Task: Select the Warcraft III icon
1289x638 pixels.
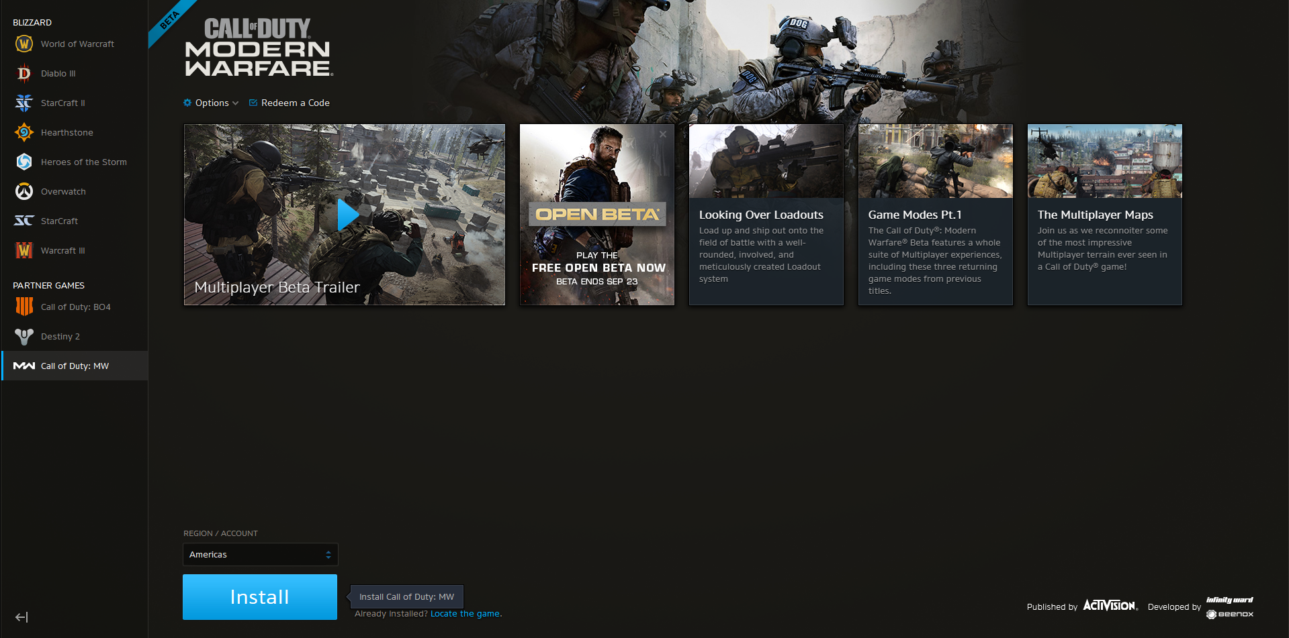Action: click(x=24, y=250)
